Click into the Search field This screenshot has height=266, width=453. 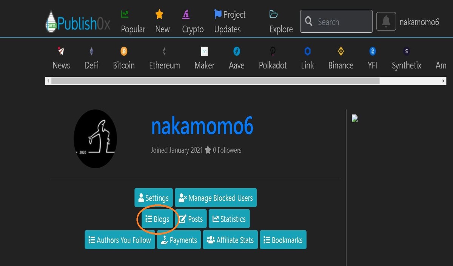(x=336, y=21)
